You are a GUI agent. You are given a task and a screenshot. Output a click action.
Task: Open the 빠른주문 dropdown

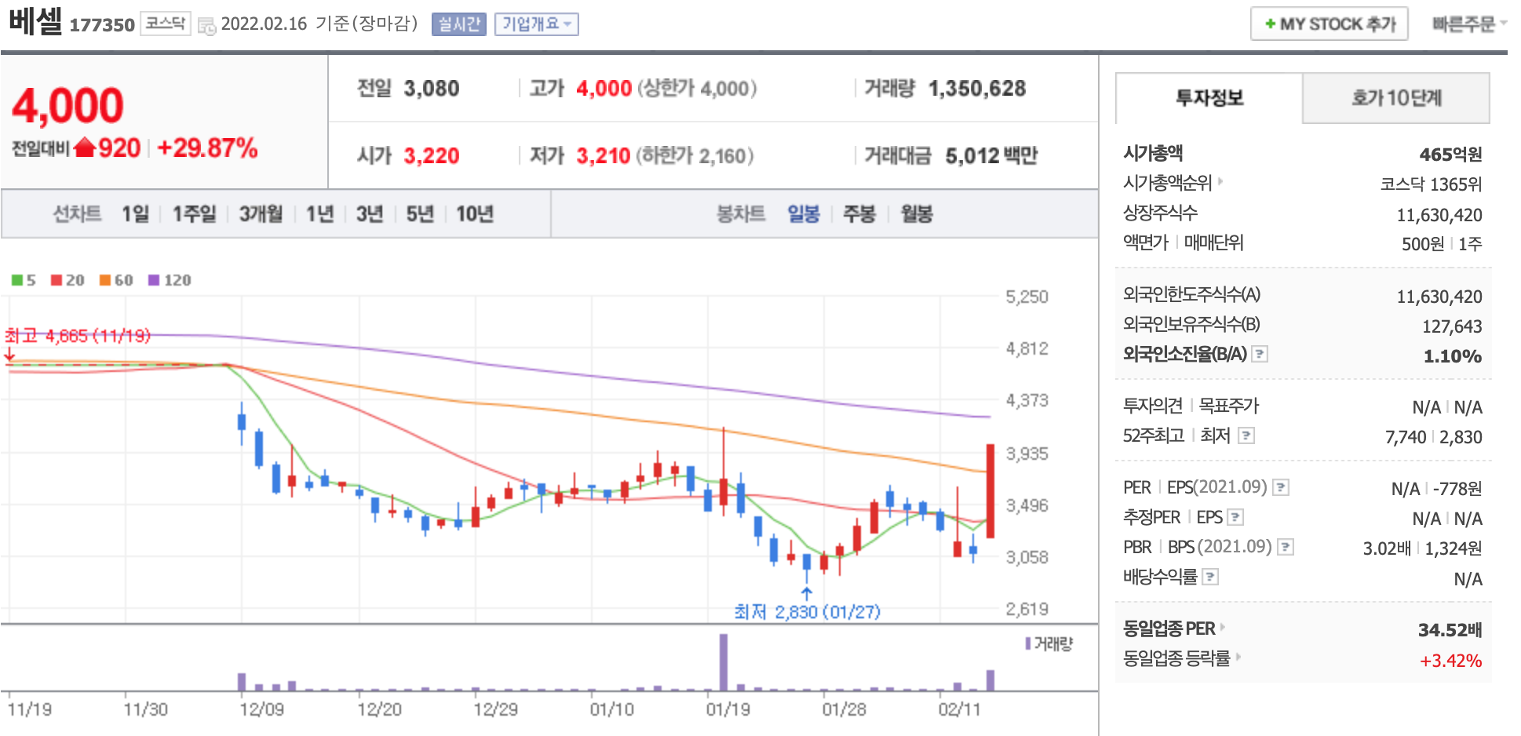(x=1469, y=24)
